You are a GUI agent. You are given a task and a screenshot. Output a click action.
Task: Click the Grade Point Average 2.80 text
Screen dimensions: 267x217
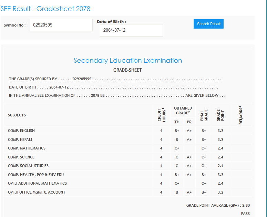pos(218,205)
